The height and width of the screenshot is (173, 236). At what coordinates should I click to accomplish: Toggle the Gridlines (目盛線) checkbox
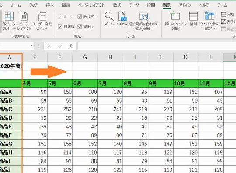pos(60,27)
